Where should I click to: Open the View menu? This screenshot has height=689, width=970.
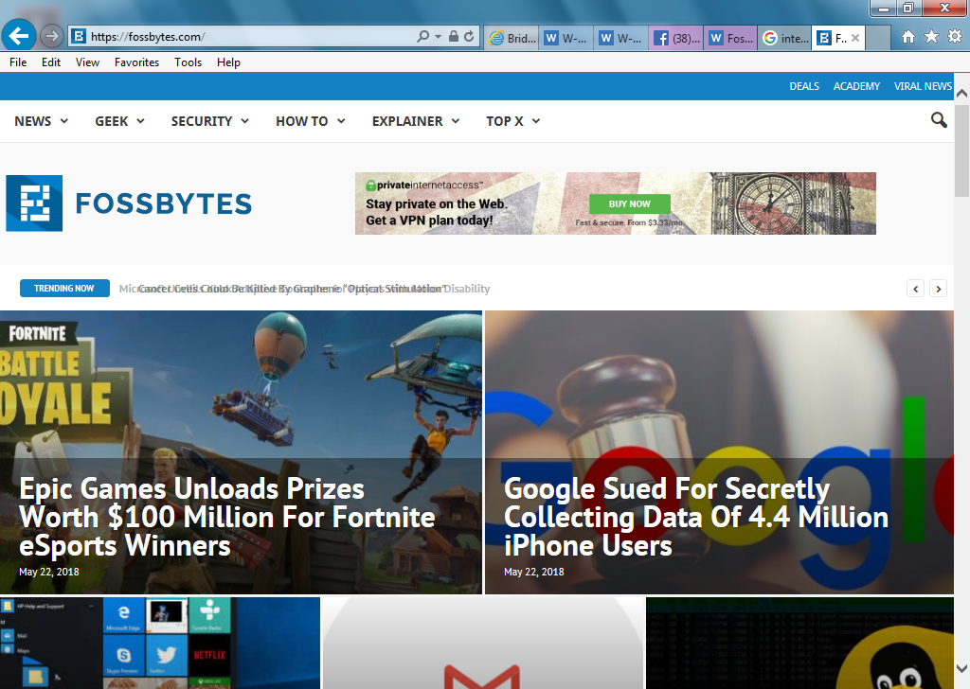coord(87,62)
